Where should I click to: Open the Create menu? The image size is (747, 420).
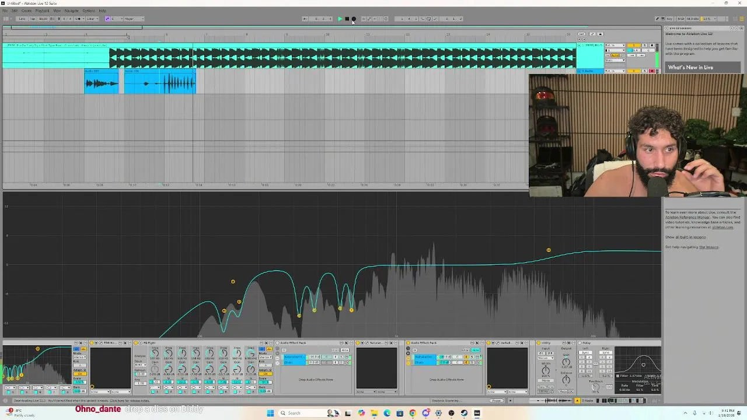pyautogui.click(x=26, y=10)
